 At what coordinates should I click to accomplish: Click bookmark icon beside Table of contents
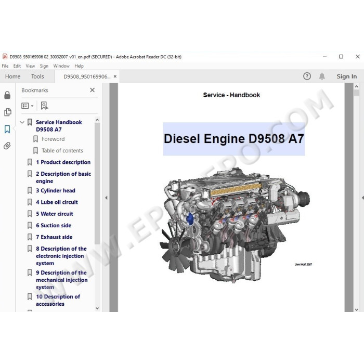[x=35, y=150]
